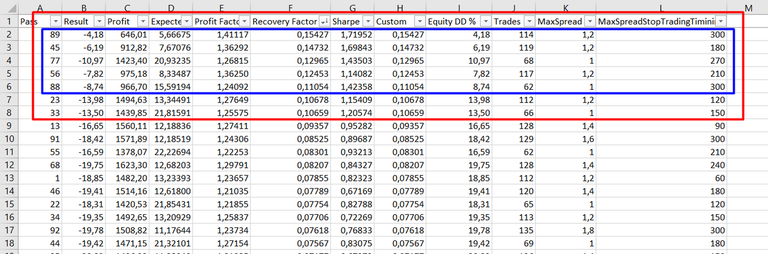Open the Profit column filter dropdown
This screenshot has height=254, width=768.
(142, 21)
